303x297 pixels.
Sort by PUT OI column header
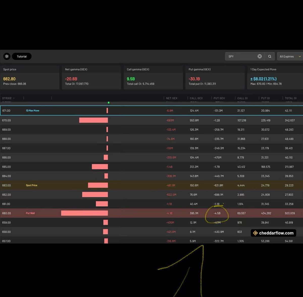[265, 98]
